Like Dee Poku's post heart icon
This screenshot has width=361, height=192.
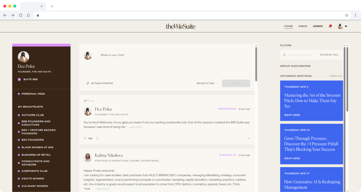(x=85, y=138)
